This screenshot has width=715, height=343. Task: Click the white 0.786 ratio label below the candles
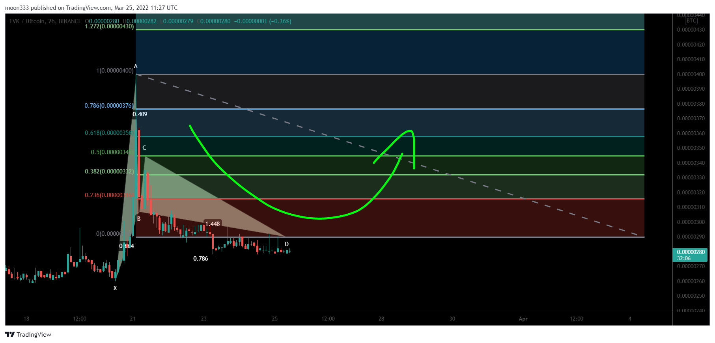tap(201, 259)
